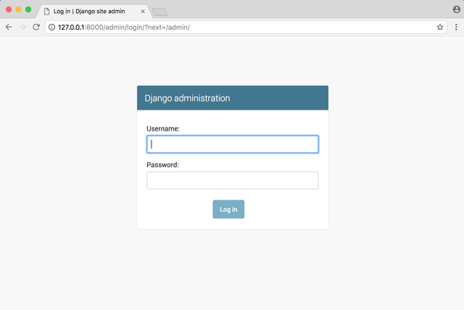Click the Password: label
This screenshot has height=310, width=464.
(162, 165)
